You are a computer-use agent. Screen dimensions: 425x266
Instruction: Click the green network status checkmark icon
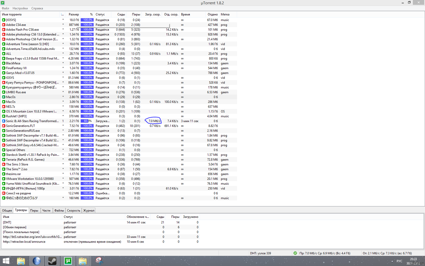pyautogui.click(x=295, y=253)
